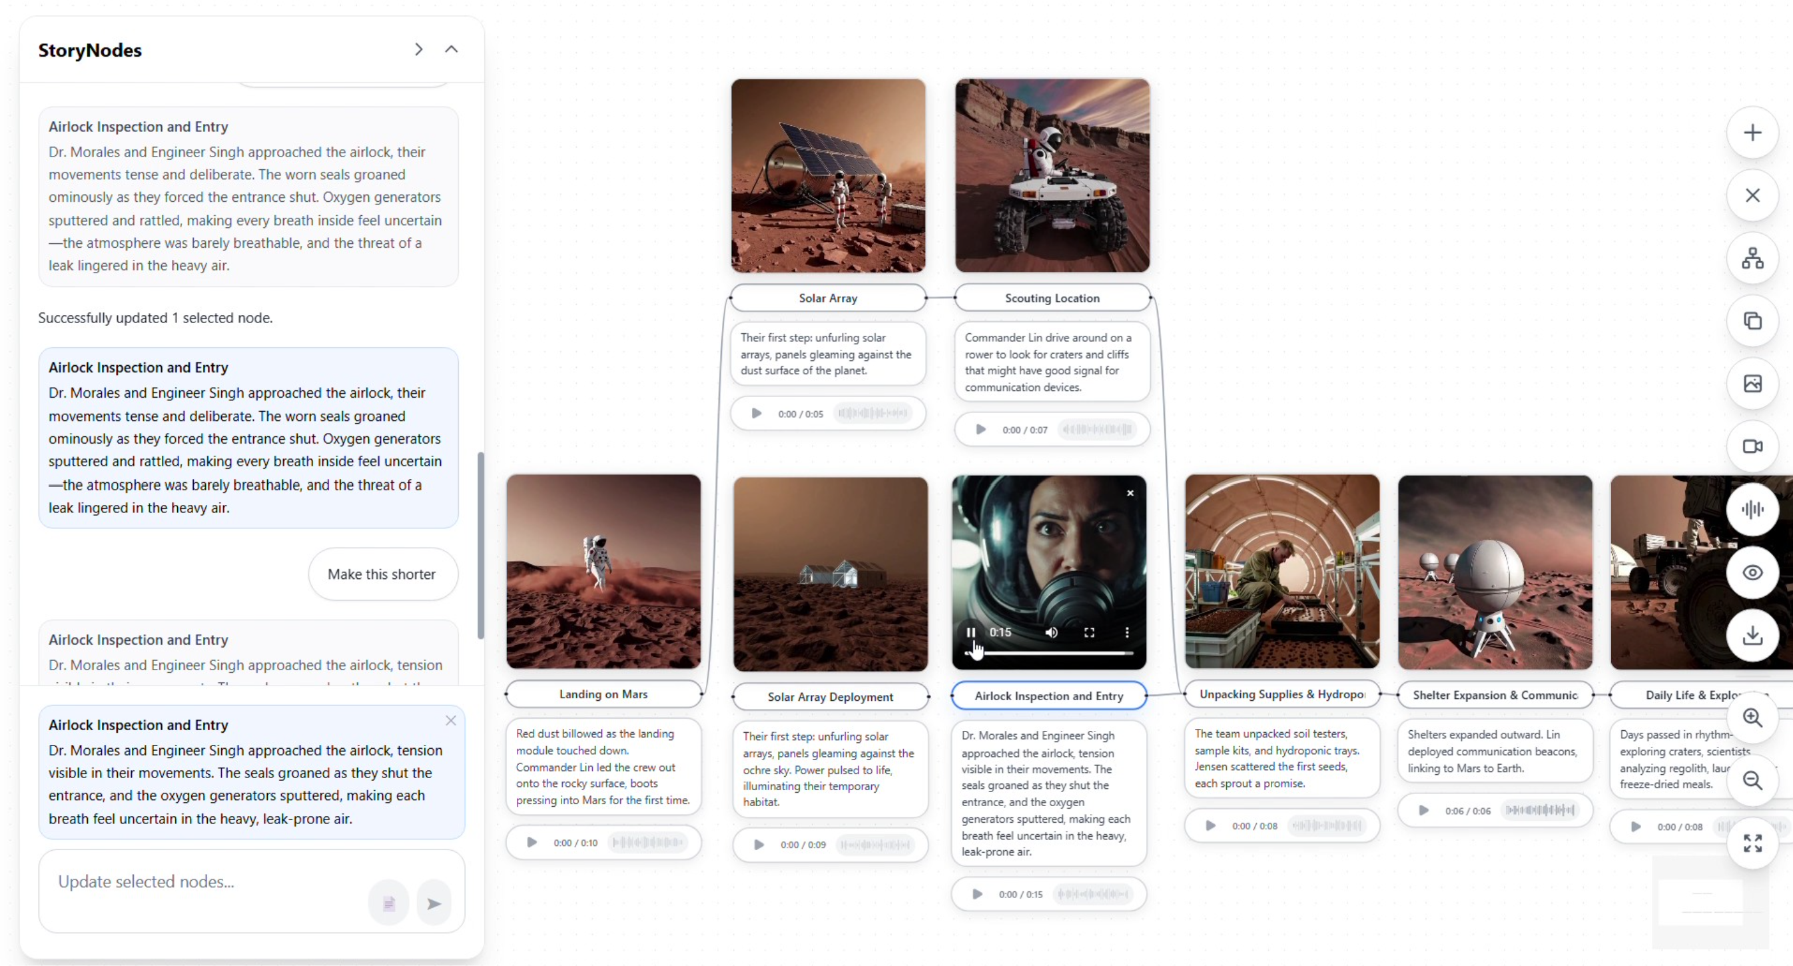This screenshot has height=966, width=1793.
Task: Click the video camera icon
Action: point(1752,446)
